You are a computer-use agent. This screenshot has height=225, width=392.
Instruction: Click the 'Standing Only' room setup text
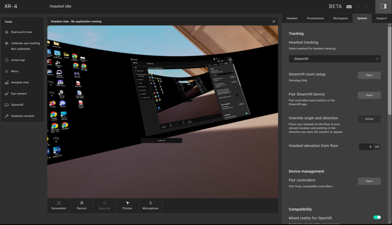pos(298,80)
